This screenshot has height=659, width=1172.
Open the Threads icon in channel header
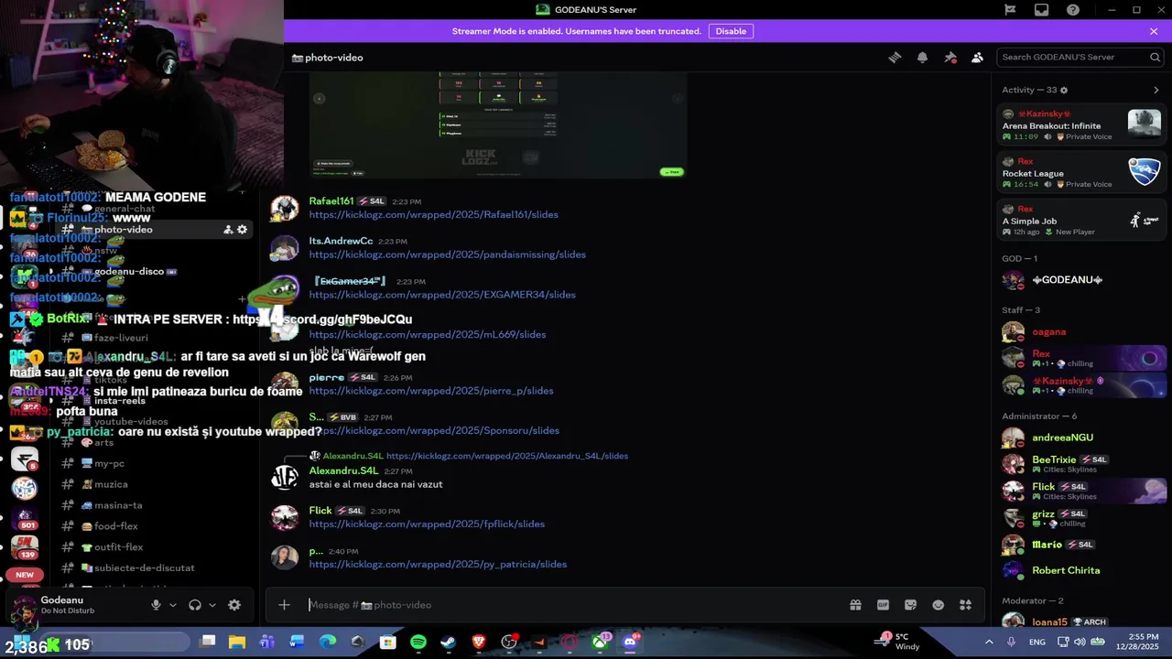tap(895, 57)
